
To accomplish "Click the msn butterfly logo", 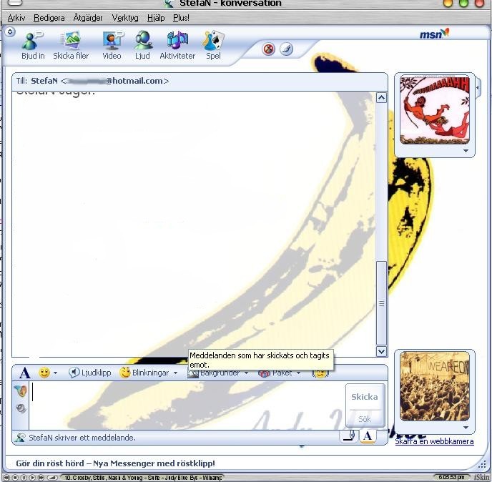I will pyautogui.click(x=435, y=34).
